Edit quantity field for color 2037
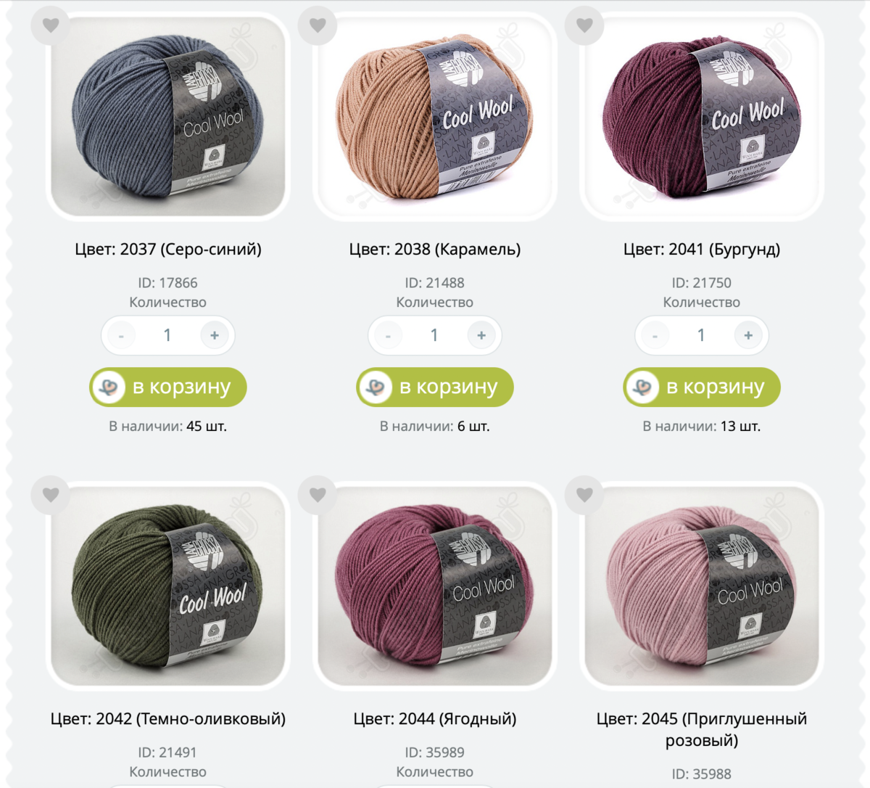870x788 pixels. pos(167,335)
